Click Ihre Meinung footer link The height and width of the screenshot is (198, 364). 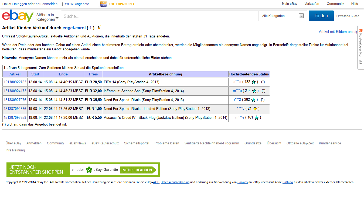click(15, 150)
